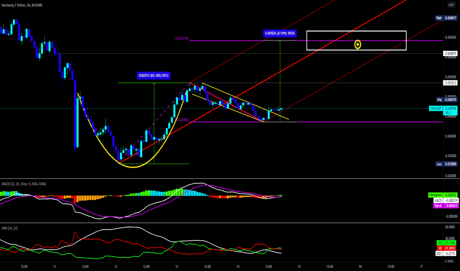Click the 16 date label on time axis
The height and width of the screenshot is (271, 460).
[x=360, y=267]
